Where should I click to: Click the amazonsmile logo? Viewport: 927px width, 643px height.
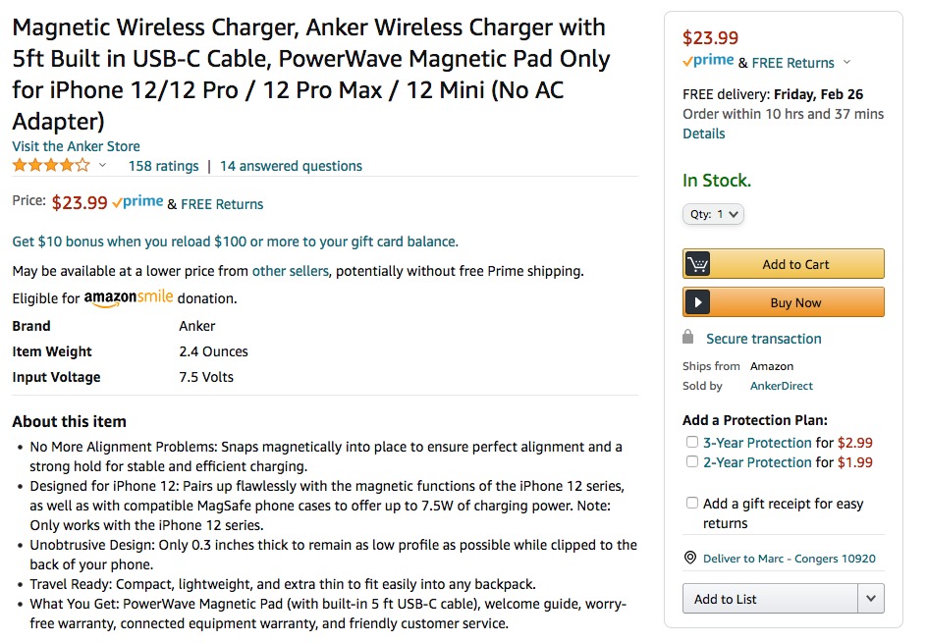tap(129, 297)
